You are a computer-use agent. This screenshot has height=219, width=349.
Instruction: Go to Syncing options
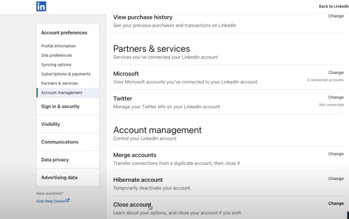[56, 65]
